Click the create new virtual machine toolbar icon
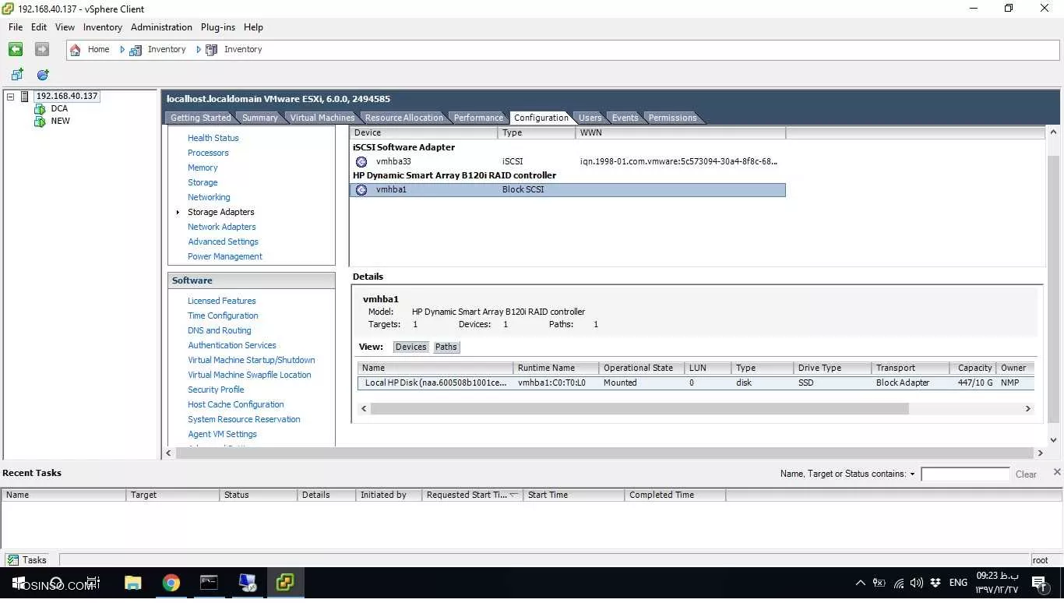Screen dimensions: 1064x603 point(17,75)
